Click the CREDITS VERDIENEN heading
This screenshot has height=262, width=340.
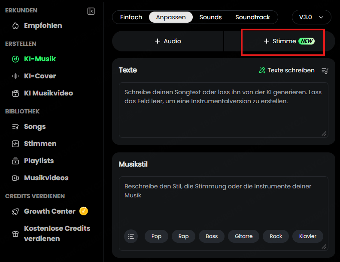[x=35, y=196]
